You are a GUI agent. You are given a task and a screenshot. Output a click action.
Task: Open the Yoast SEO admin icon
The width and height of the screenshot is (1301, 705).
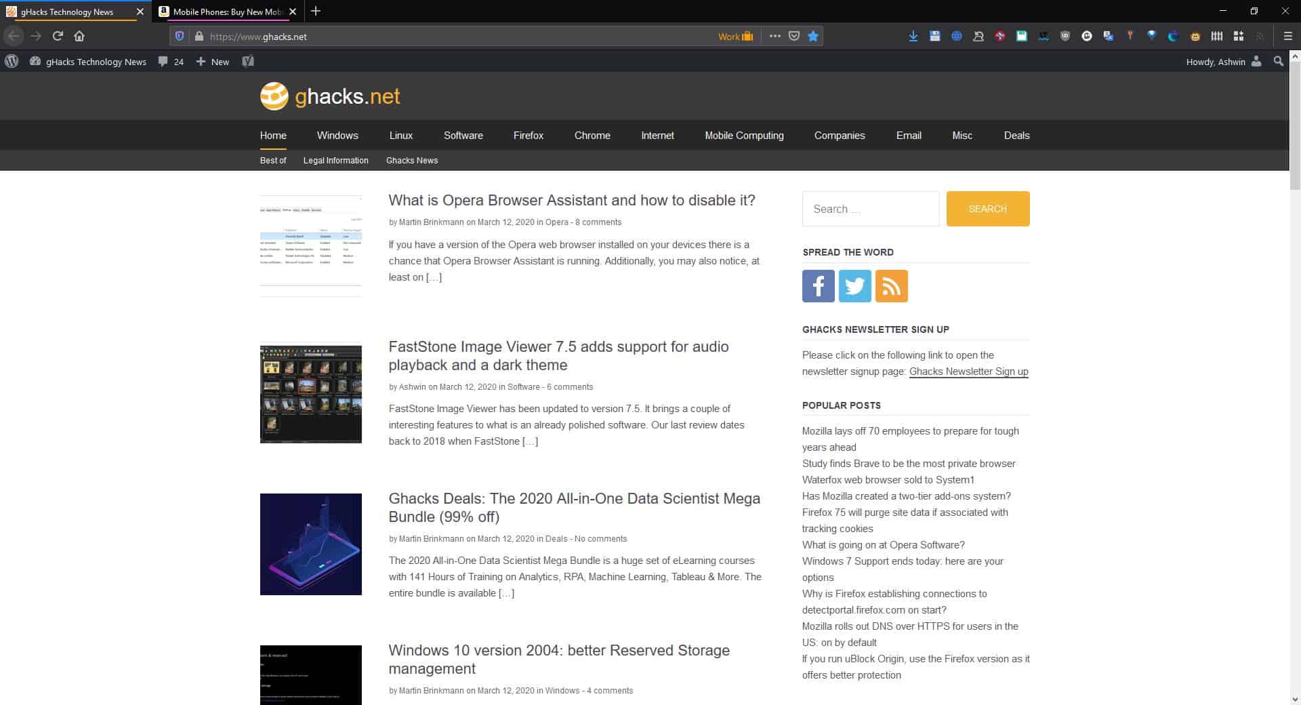tap(248, 62)
